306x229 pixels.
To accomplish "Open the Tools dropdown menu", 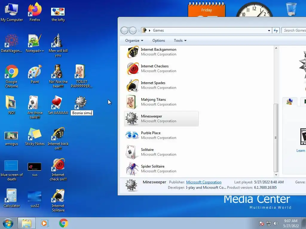I will 180,41.
